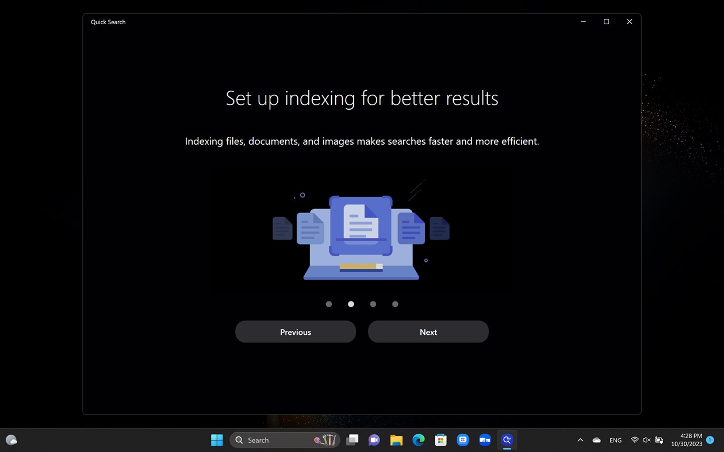Open the clock and calendar flyout
The image size is (724, 452).
[x=688, y=439]
